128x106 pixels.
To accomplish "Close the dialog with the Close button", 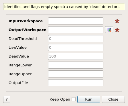I will tap(113, 99).
